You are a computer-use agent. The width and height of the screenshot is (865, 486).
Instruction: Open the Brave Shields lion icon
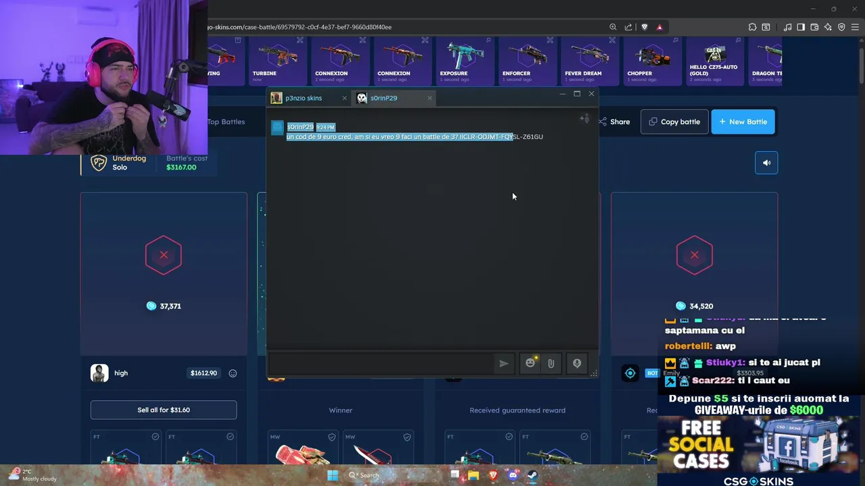(x=644, y=27)
